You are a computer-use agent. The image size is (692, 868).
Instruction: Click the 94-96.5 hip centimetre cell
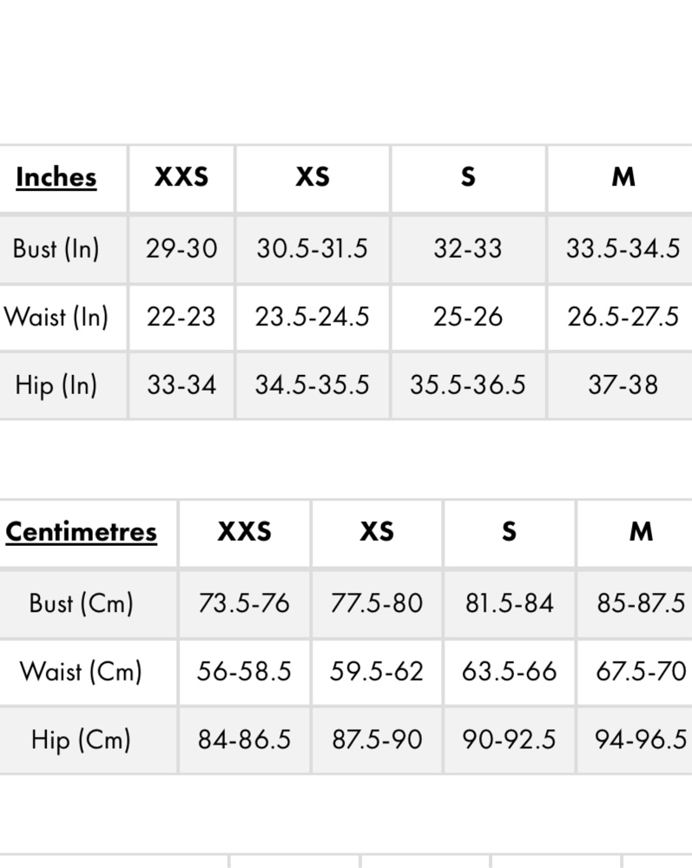pyautogui.click(x=641, y=740)
